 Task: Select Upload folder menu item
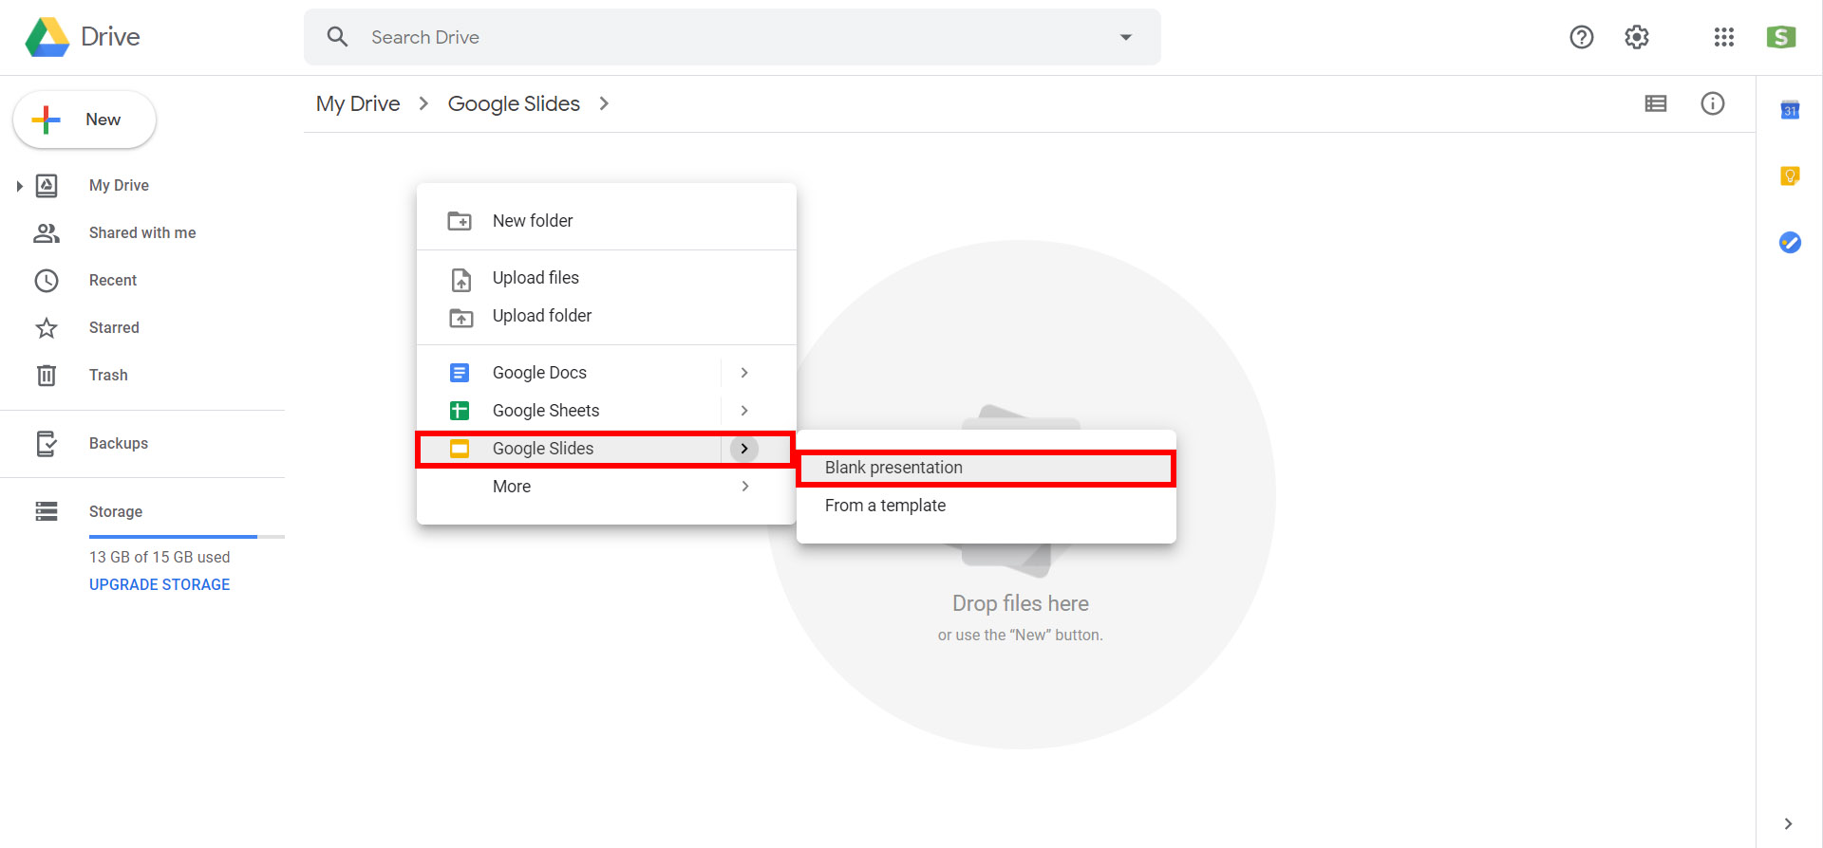(607, 316)
